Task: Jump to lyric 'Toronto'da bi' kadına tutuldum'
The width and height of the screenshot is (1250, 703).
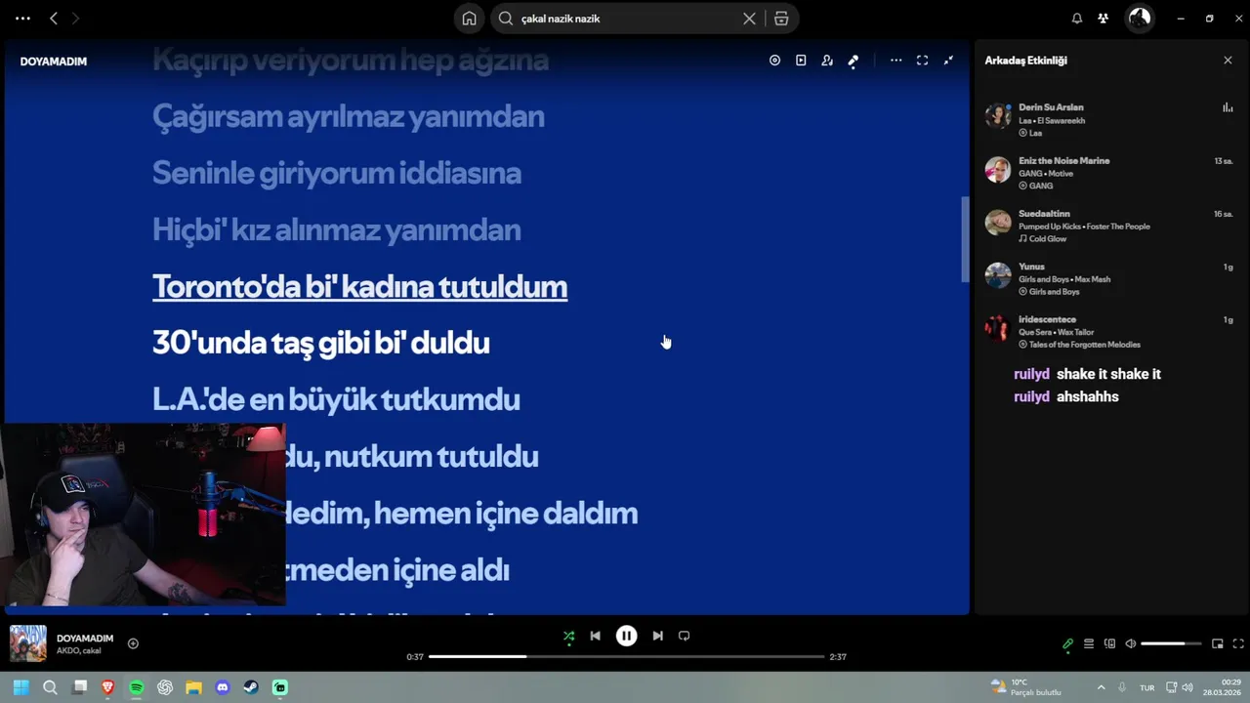Action: 359,286
